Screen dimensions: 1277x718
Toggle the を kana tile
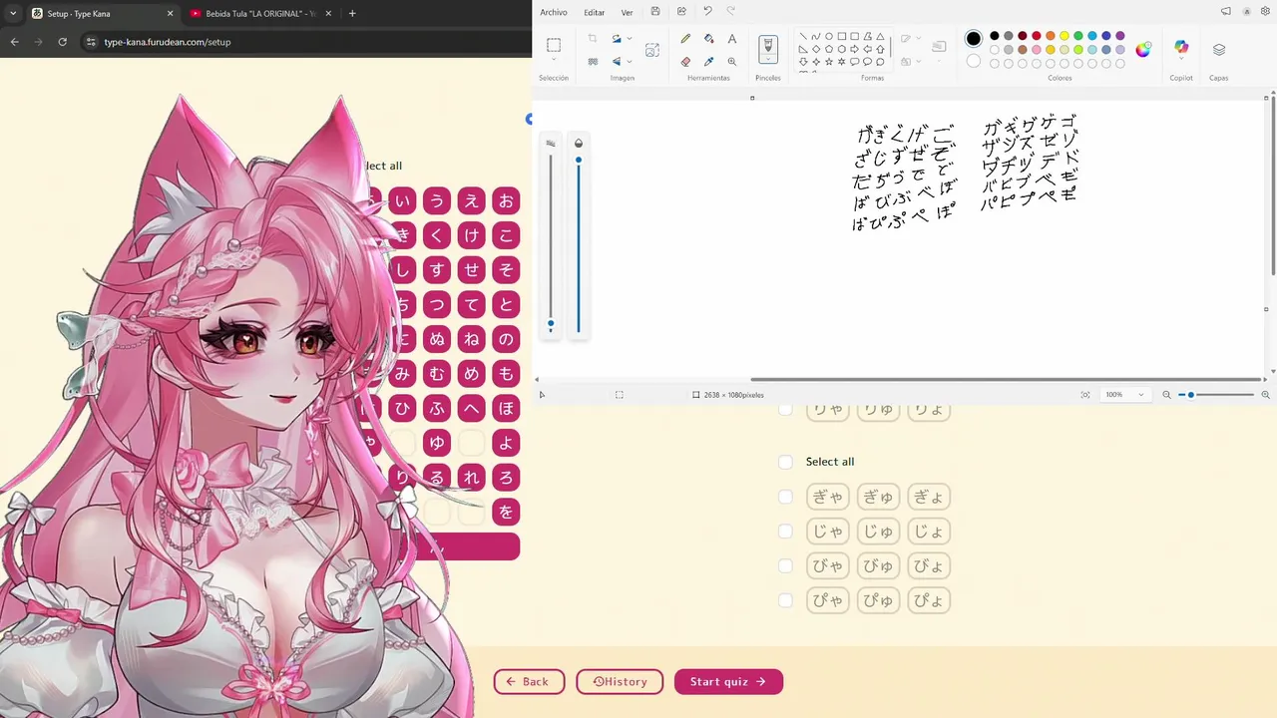[x=506, y=513]
